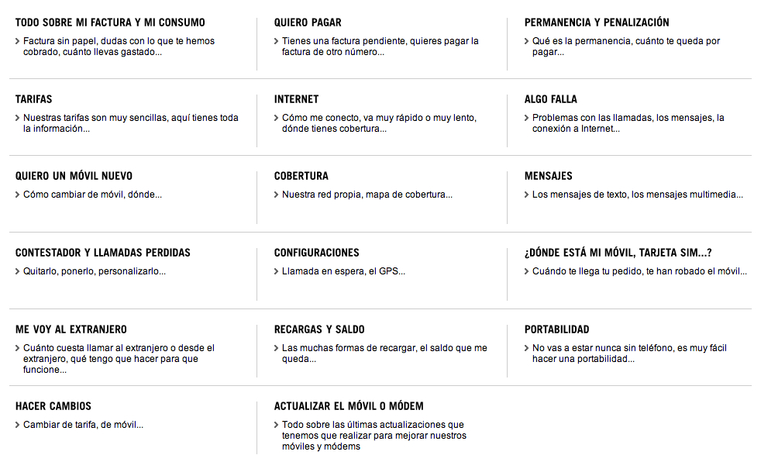Click arrow before 'Cuándo te llega tu pedido'
Viewport: 761px width, 455px height.
point(527,271)
